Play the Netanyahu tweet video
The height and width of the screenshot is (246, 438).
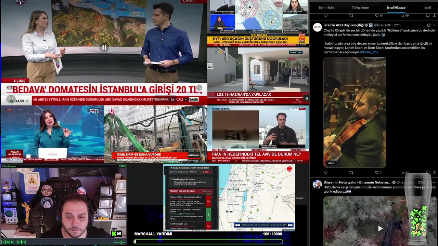point(380,229)
